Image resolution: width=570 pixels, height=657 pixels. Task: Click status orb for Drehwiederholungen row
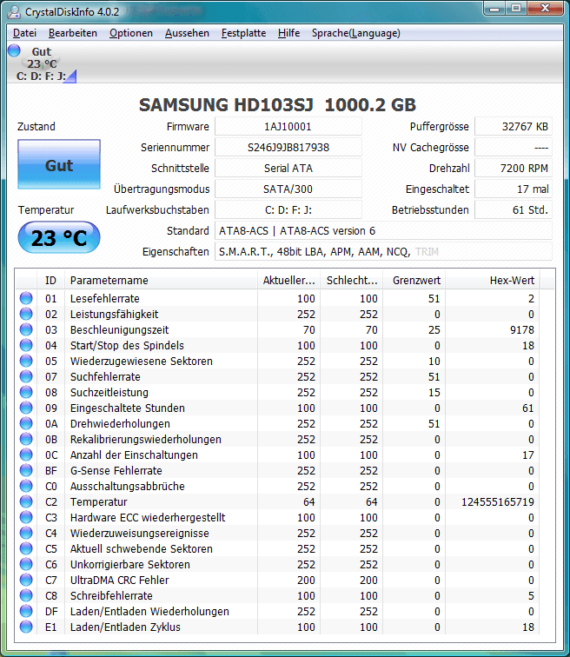[26, 423]
